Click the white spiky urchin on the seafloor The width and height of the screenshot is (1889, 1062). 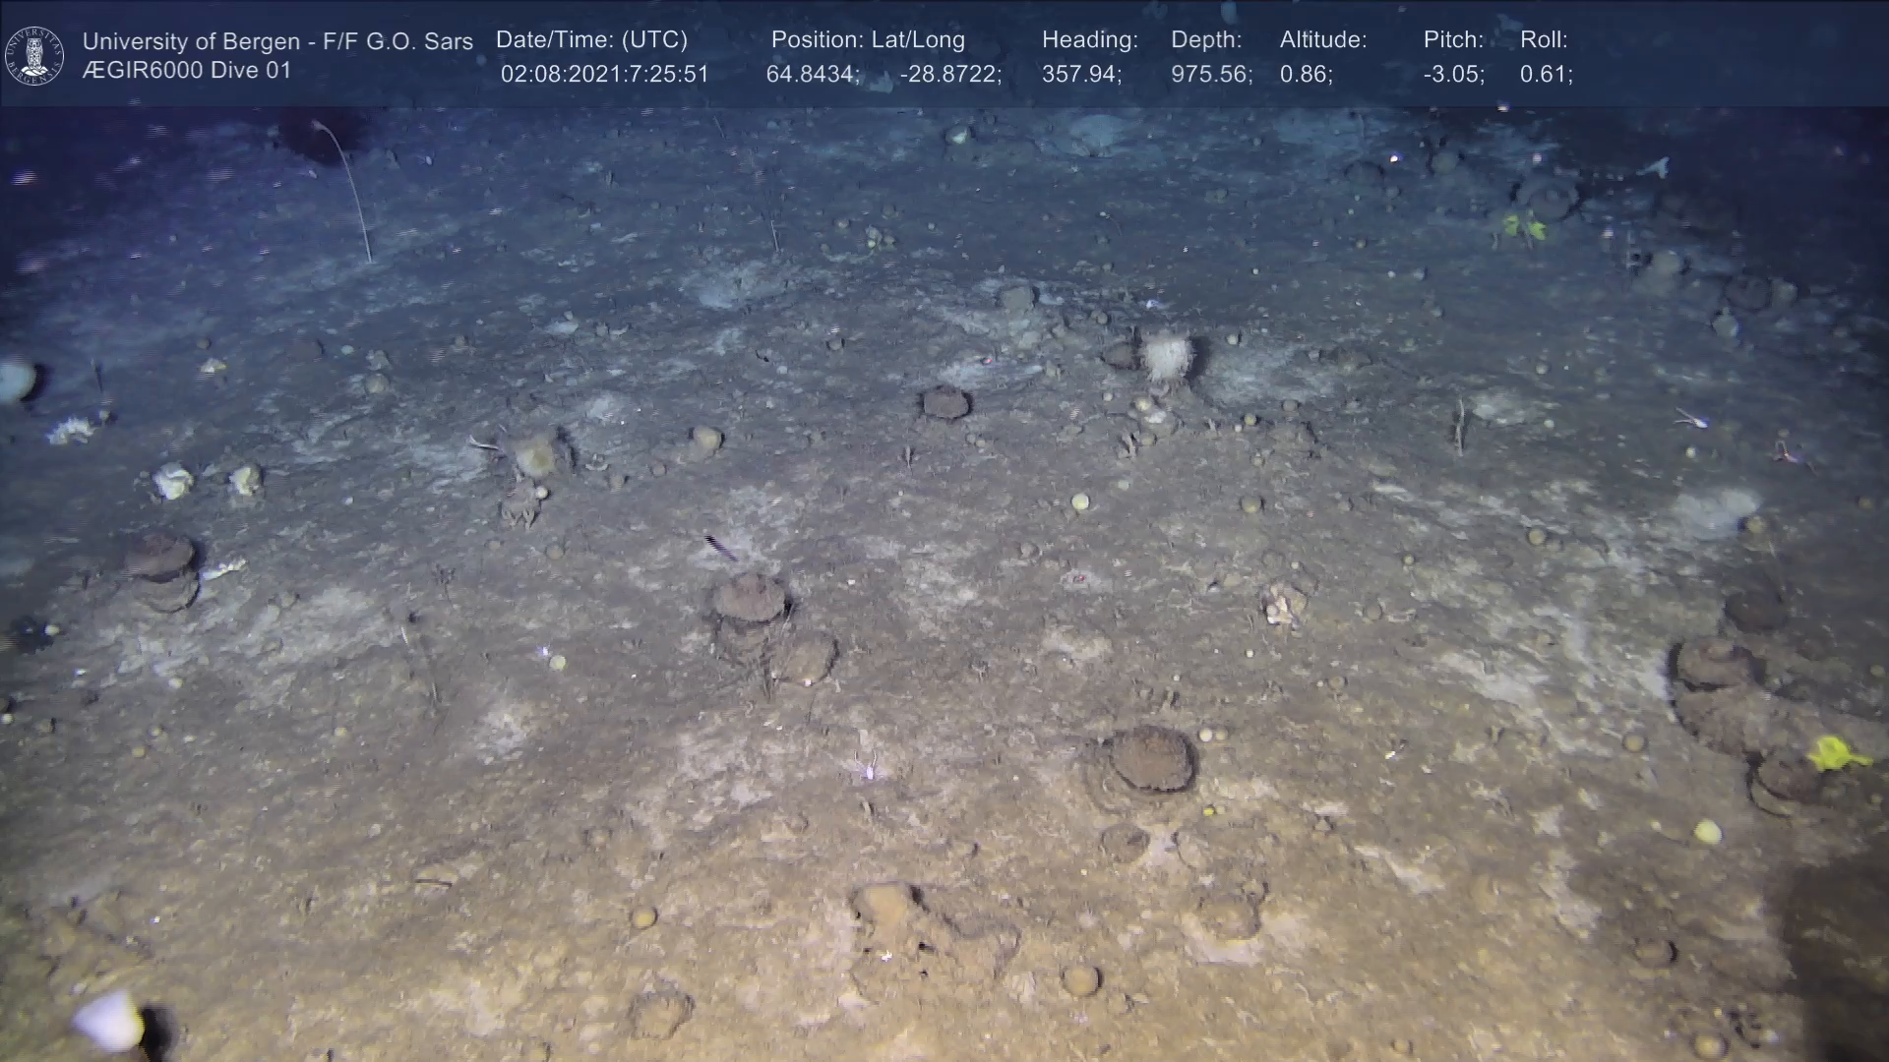[1167, 355]
